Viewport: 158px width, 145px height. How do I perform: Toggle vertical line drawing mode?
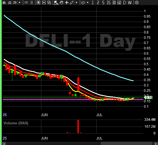point(32,3)
